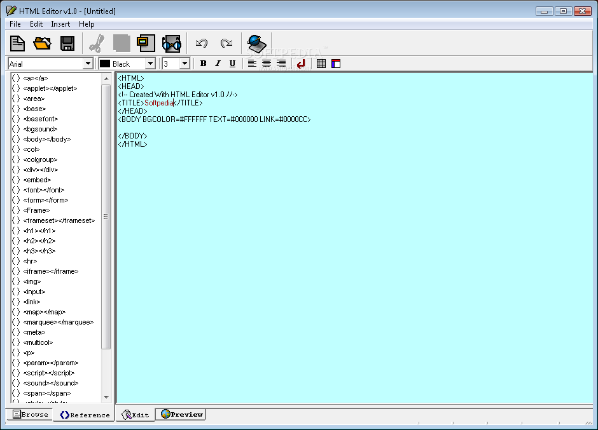Select the <h1></h1> tag entry

[39, 231]
